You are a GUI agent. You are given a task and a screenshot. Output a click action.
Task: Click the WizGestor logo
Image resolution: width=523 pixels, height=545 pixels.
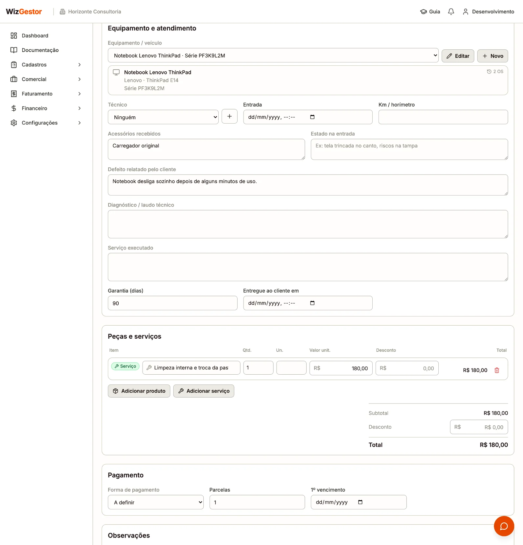(24, 12)
